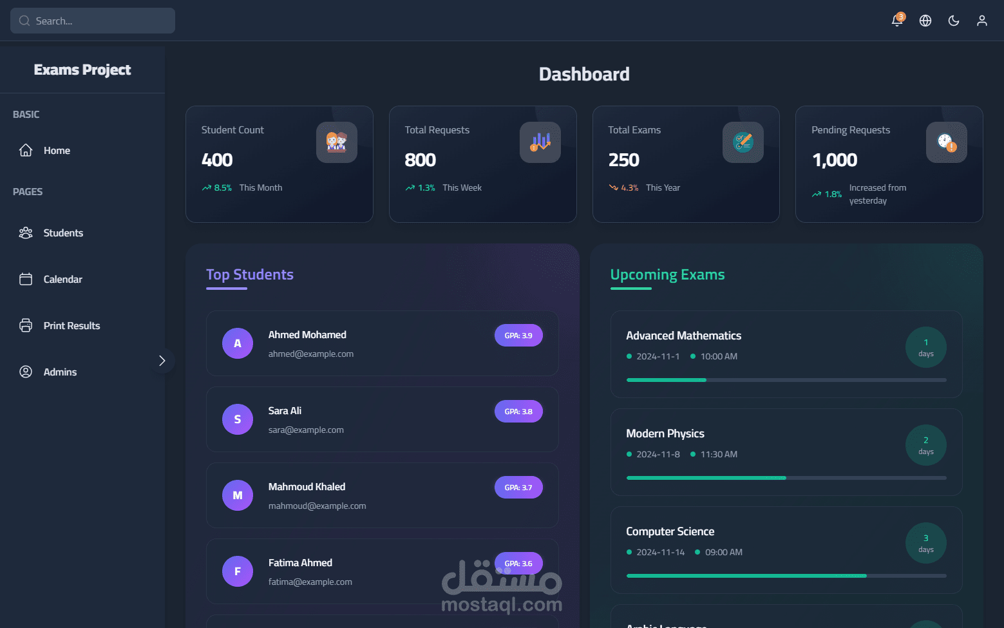Select the Pending Requests value 1,000
Viewport: 1004px width, 628px height.
(x=835, y=160)
